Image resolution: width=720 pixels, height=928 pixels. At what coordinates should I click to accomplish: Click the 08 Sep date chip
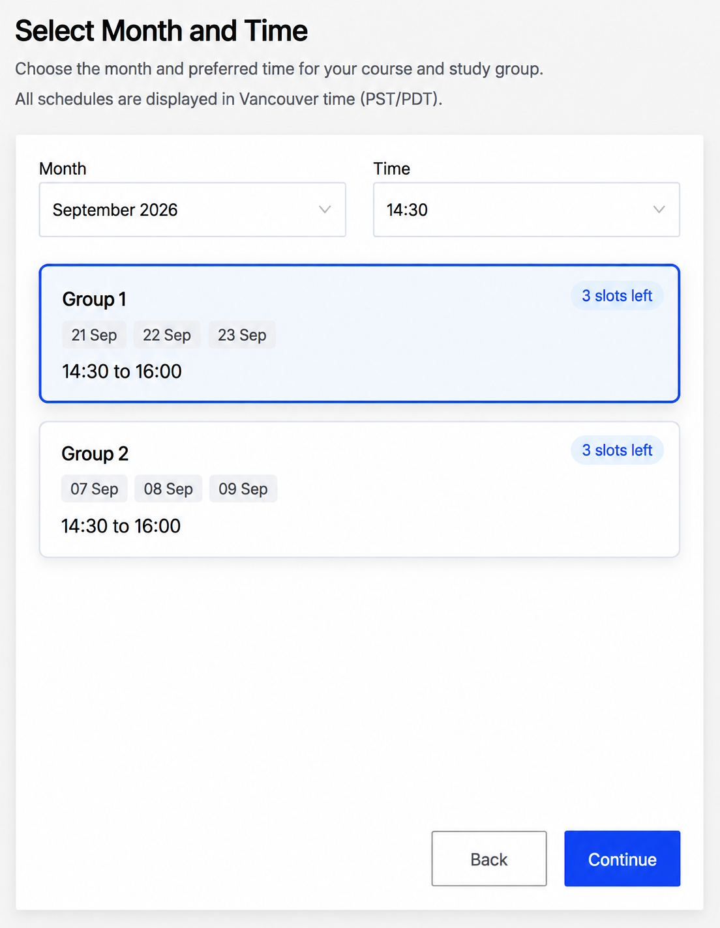coord(168,489)
